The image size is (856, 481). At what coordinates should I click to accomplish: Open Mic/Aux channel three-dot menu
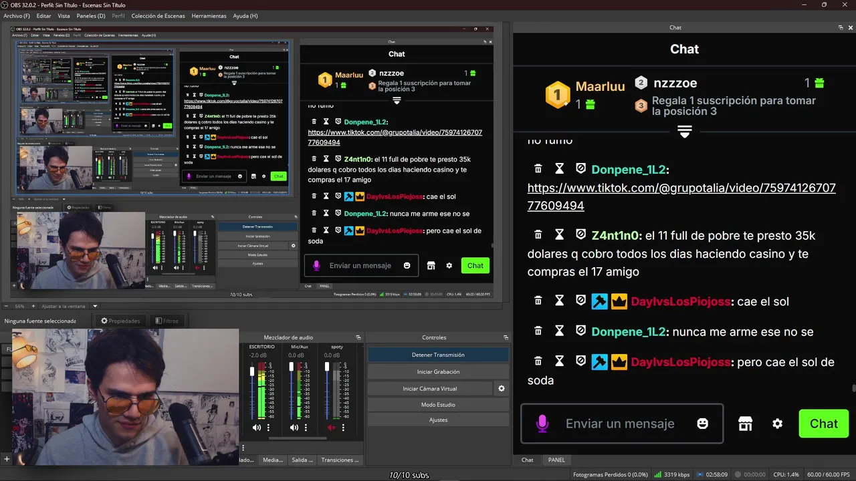pos(306,428)
